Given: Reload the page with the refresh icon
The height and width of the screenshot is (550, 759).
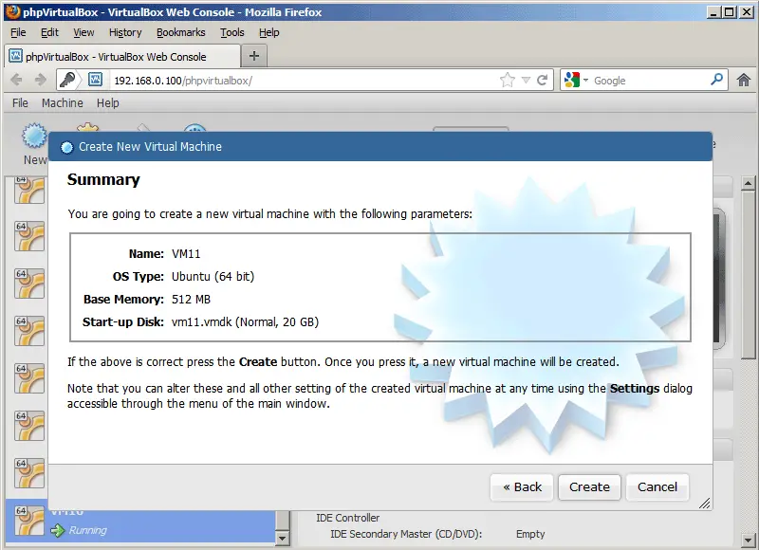Looking at the screenshot, I should [542, 80].
